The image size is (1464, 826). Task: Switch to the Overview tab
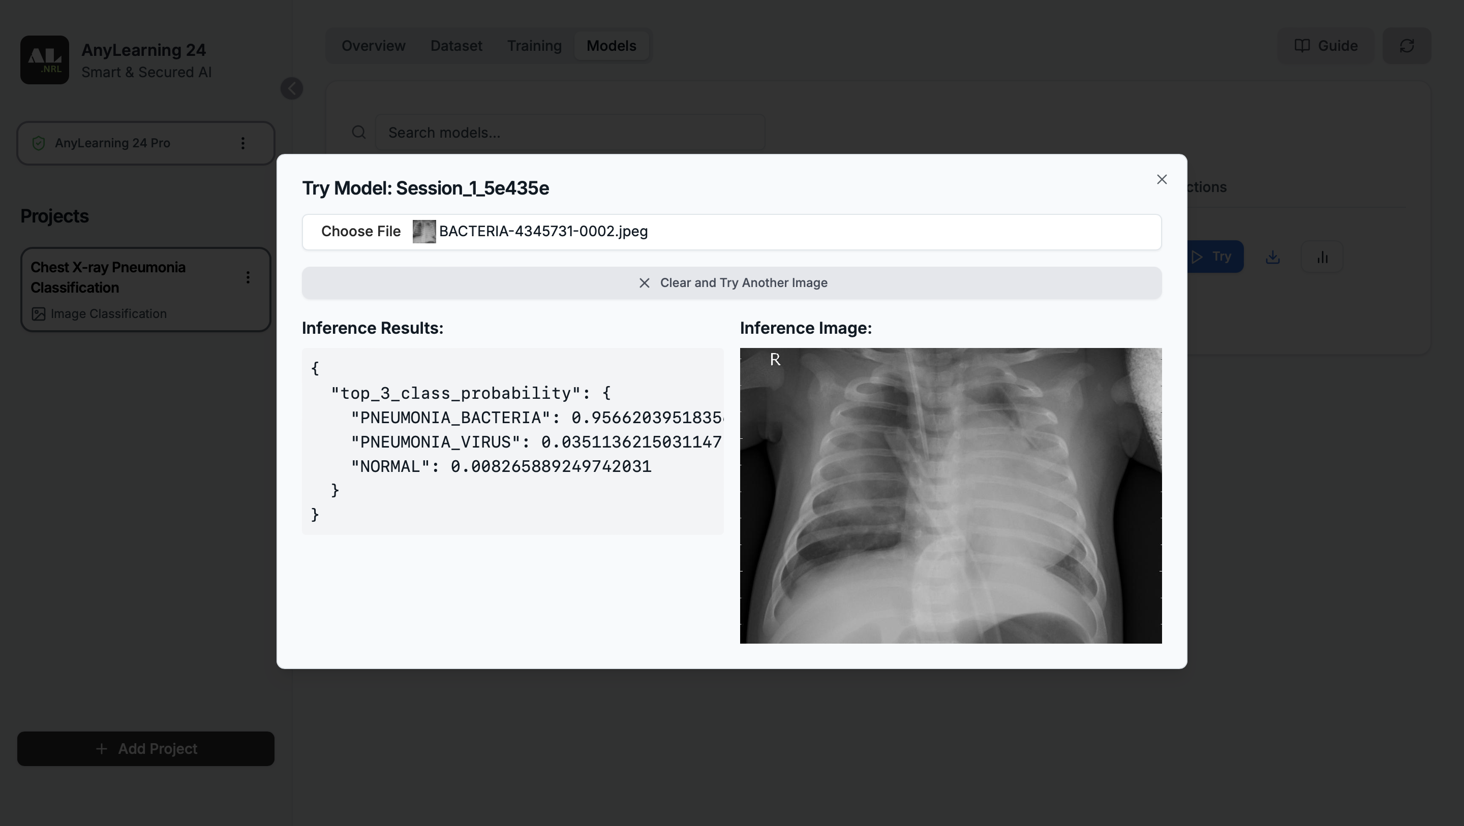click(x=374, y=45)
